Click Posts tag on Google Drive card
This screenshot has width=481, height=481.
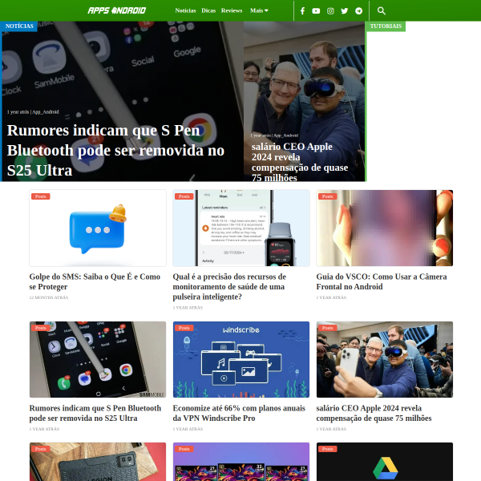[x=328, y=449]
